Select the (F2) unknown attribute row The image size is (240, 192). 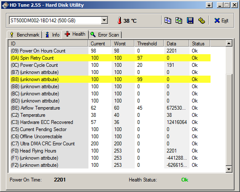(x=110, y=165)
